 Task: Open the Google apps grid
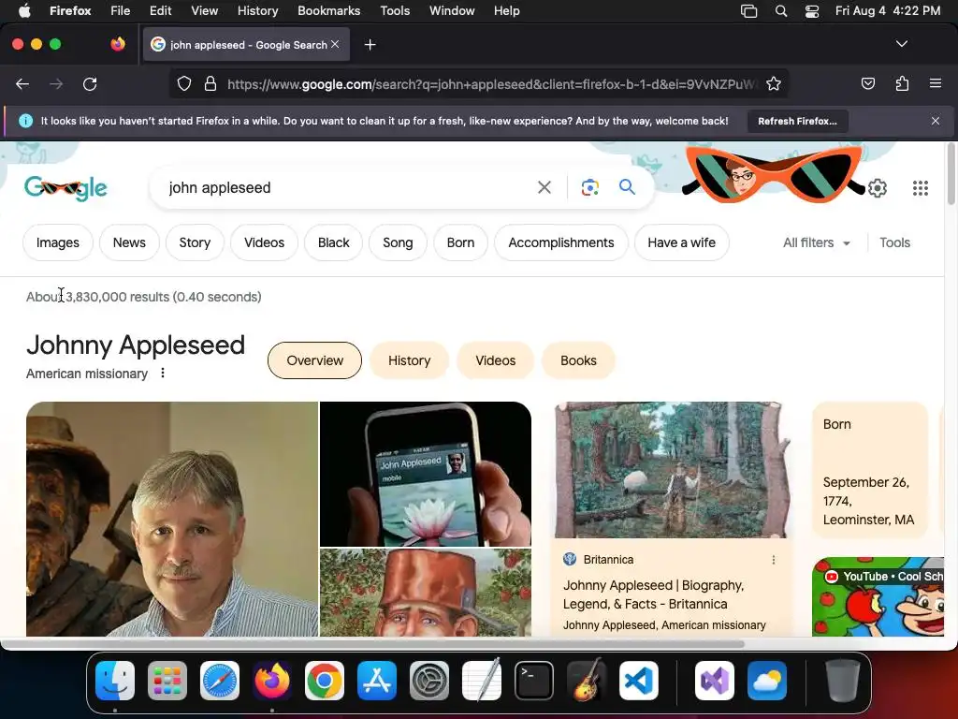(921, 187)
